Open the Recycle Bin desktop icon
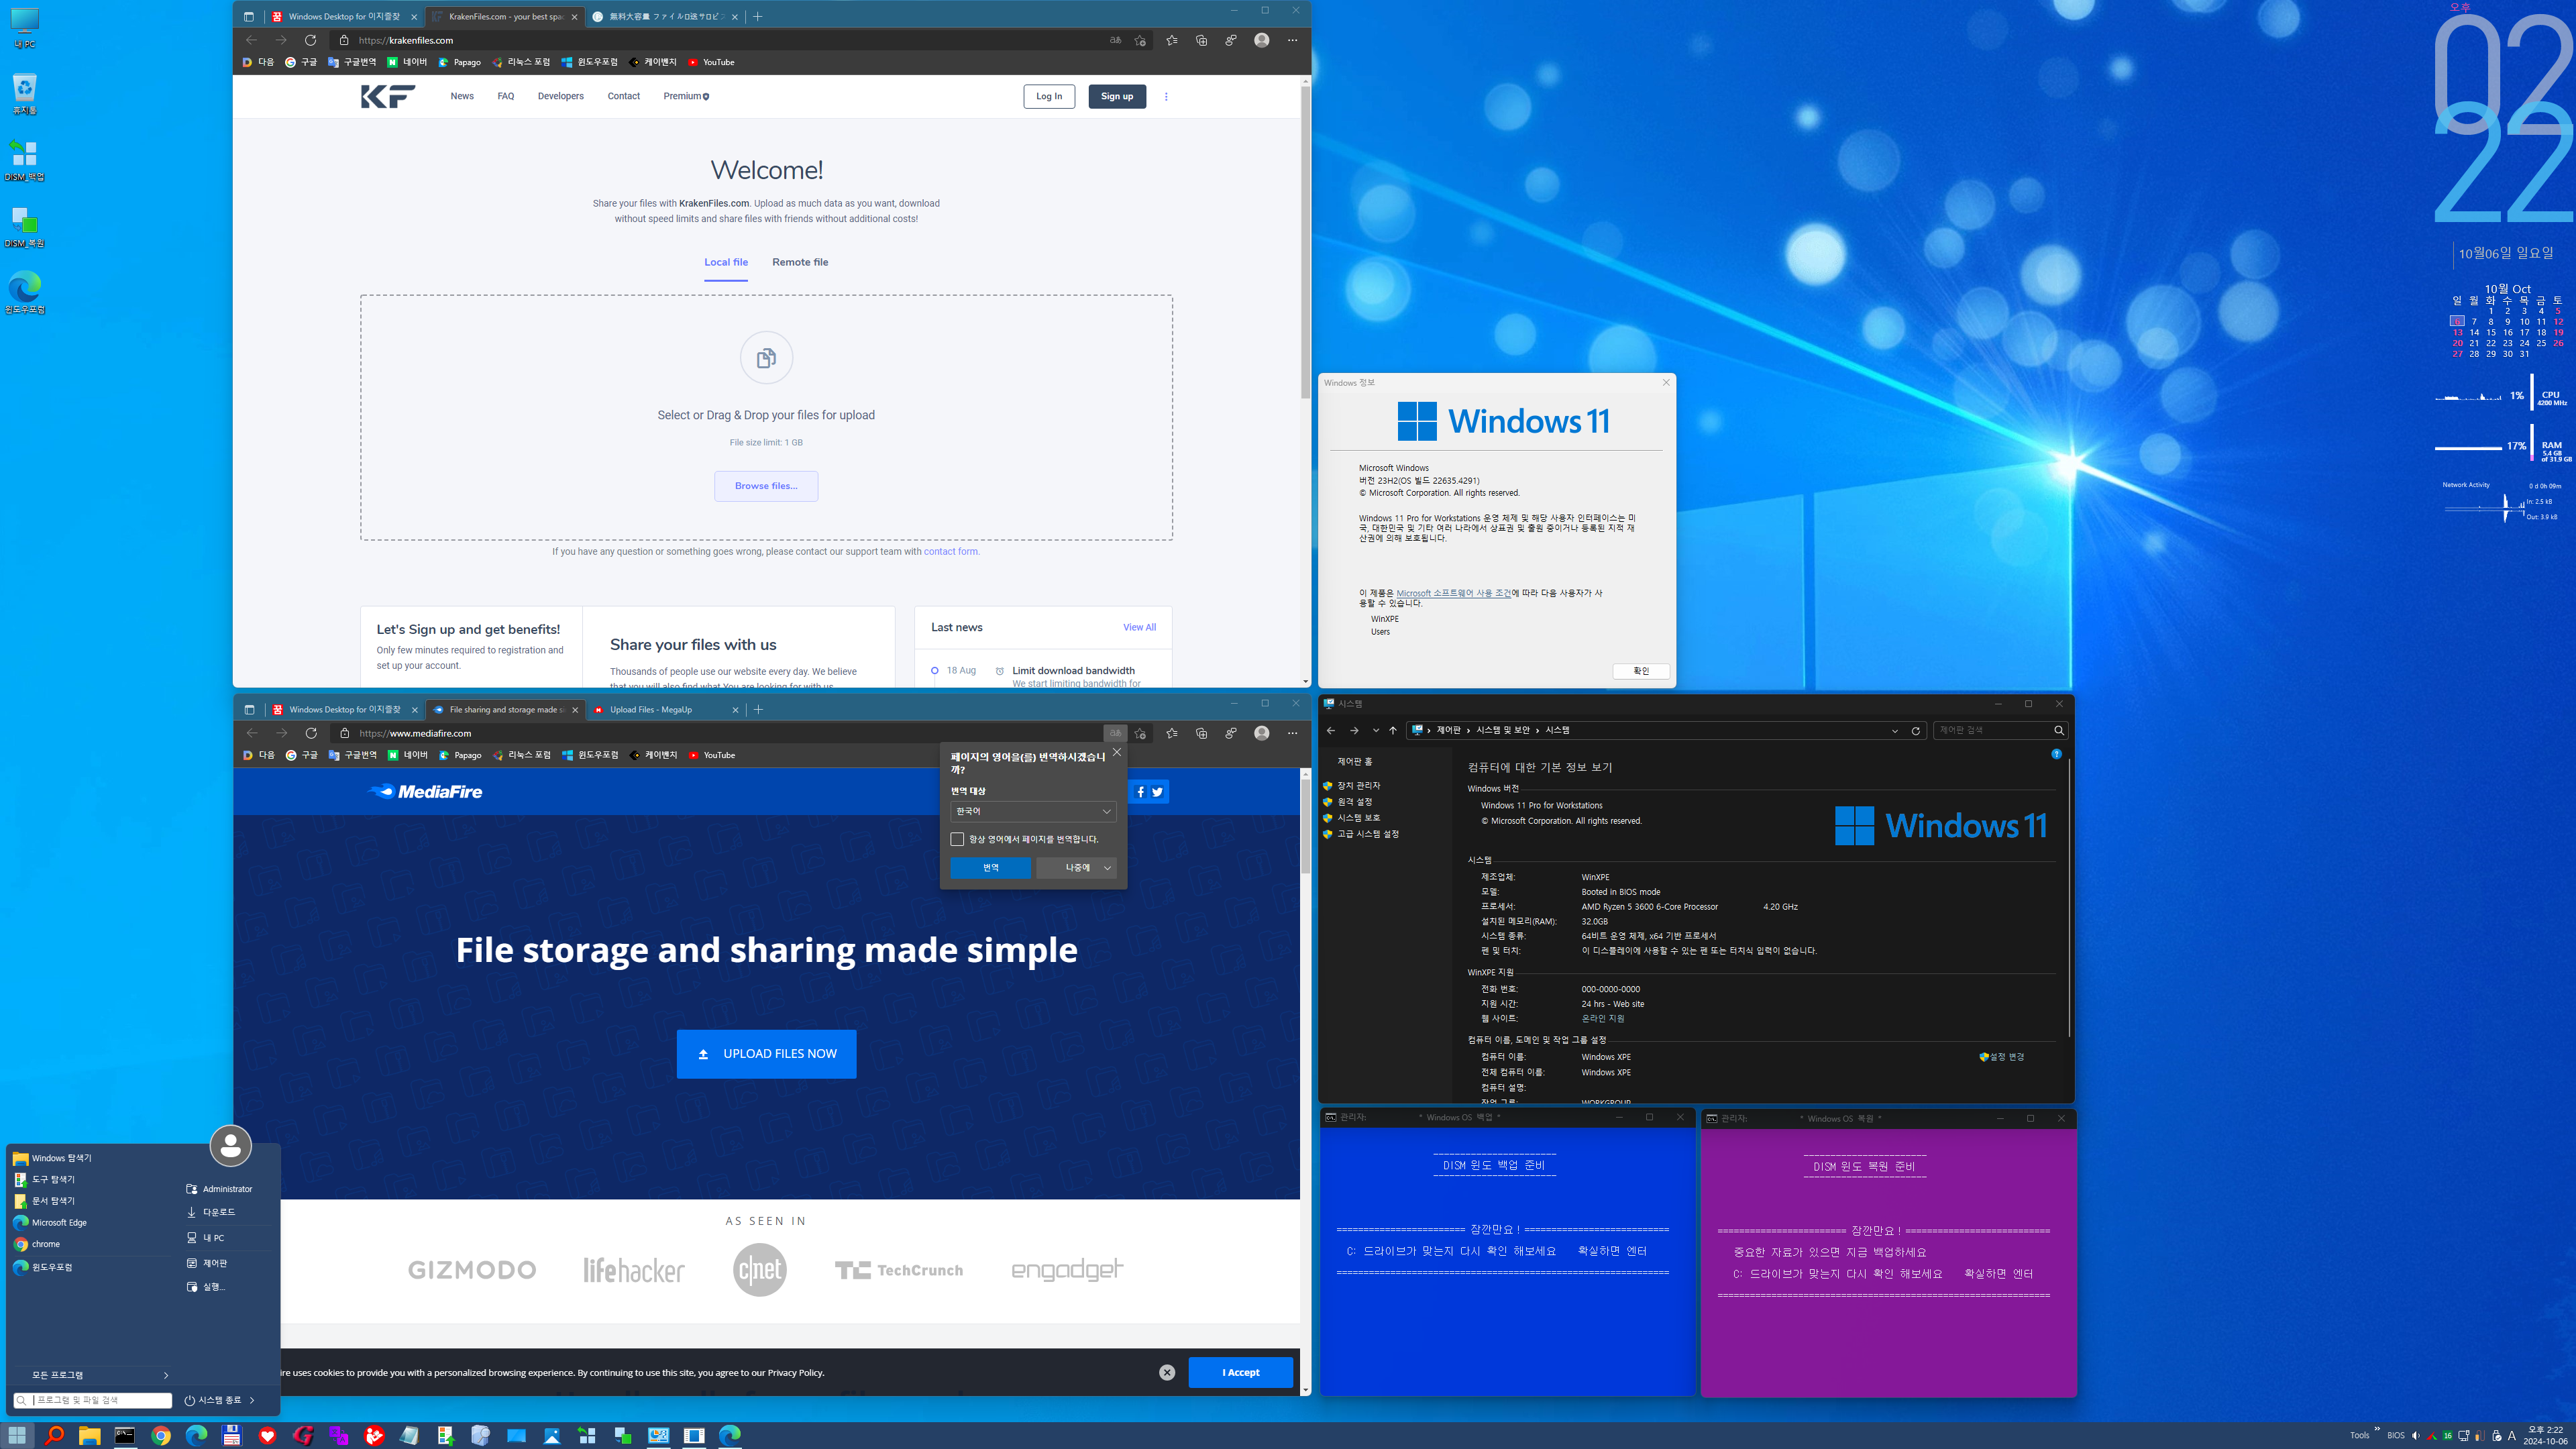2576x1449 pixels. click(x=24, y=93)
